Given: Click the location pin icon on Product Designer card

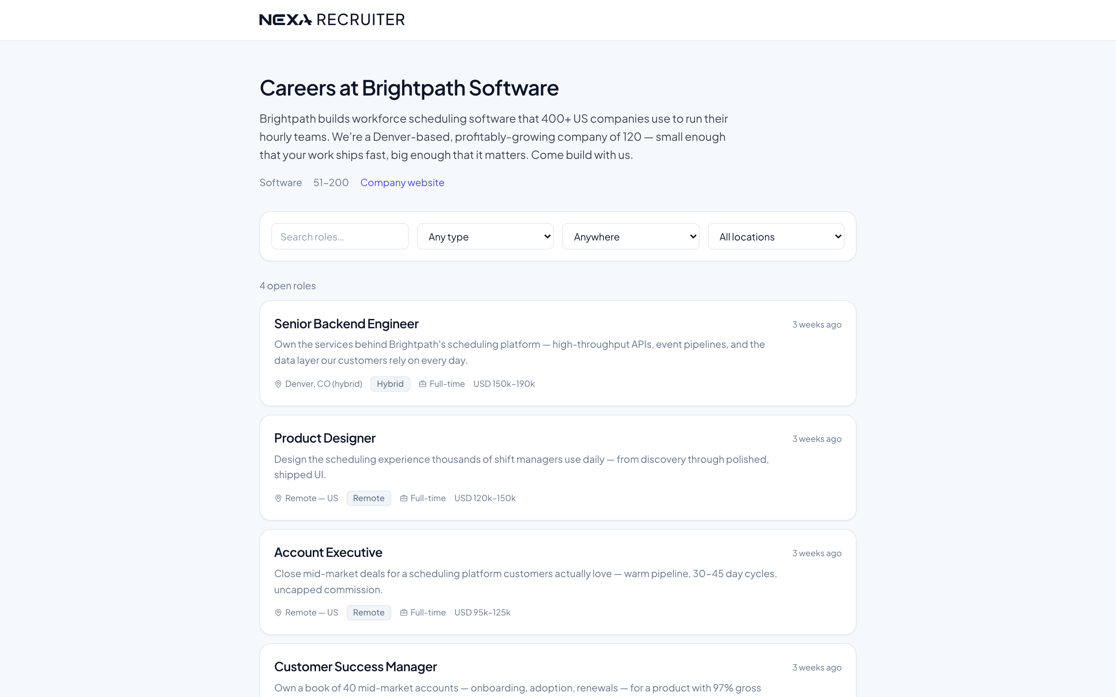Looking at the screenshot, I should (x=278, y=498).
